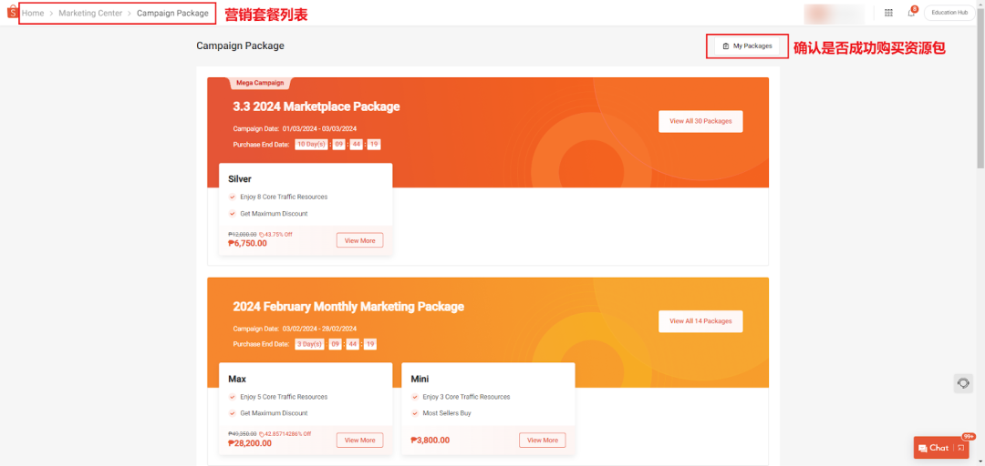Screen dimensions: 985x466
Task: Go to Marketing Center breadcrumb
Action: pos(90,13)
